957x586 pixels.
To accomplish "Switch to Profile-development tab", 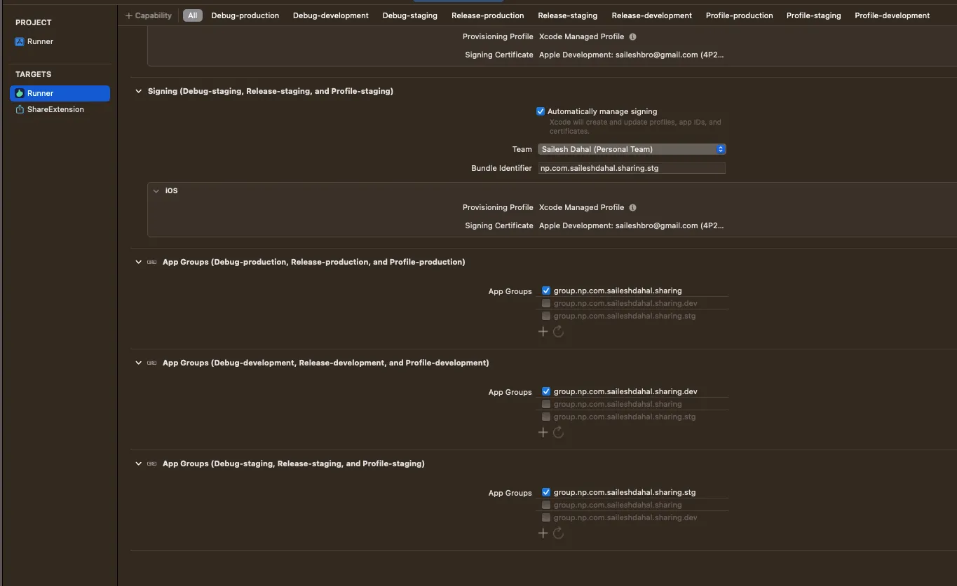I will pos(892,15).
